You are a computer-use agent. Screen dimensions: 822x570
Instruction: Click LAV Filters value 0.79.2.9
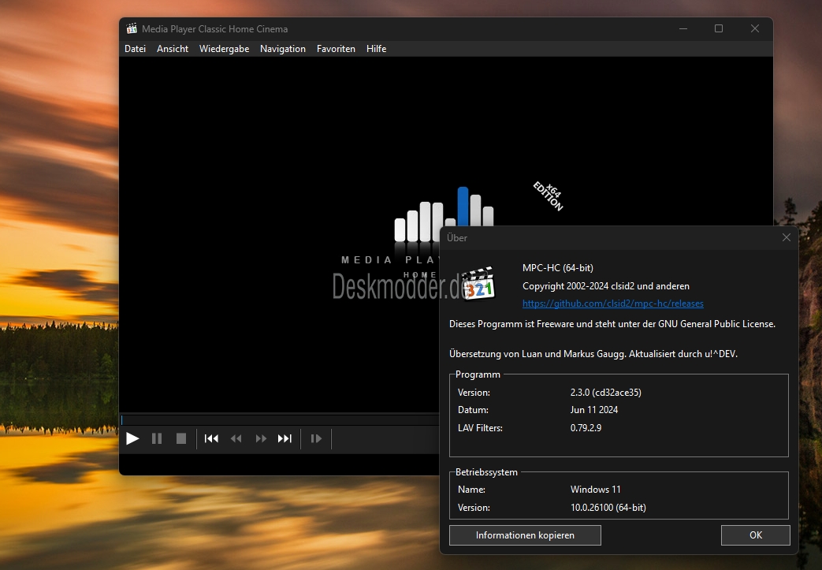point(586,427)
